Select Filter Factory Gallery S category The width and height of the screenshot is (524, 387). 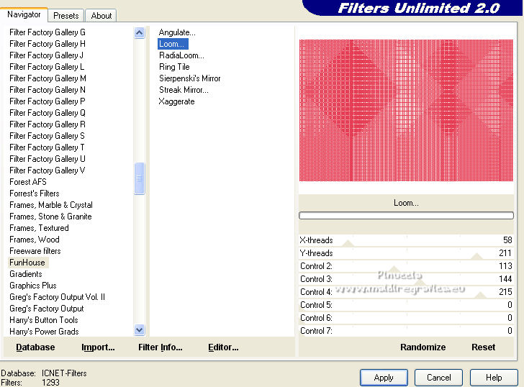pyautogui.click(x=47, y=136)
